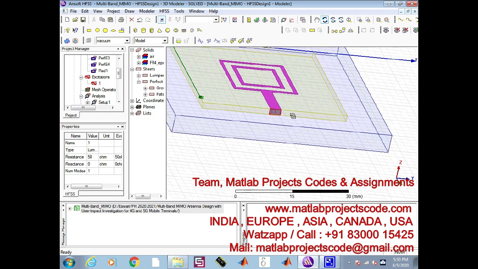Viewport: 478px width, 269px height.
Task: Select the Draw regular polygon tool
Action: pos(105,30)
